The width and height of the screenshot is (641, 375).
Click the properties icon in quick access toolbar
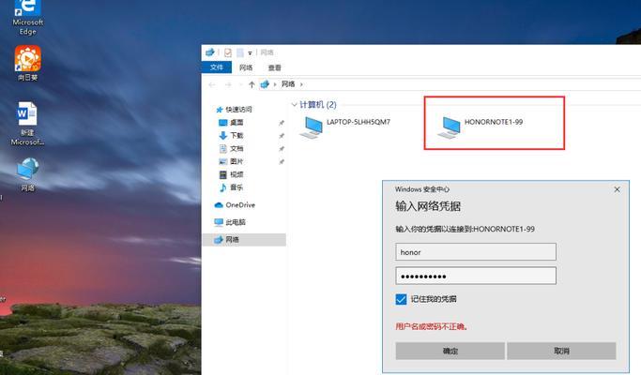[x=228, y=52]
